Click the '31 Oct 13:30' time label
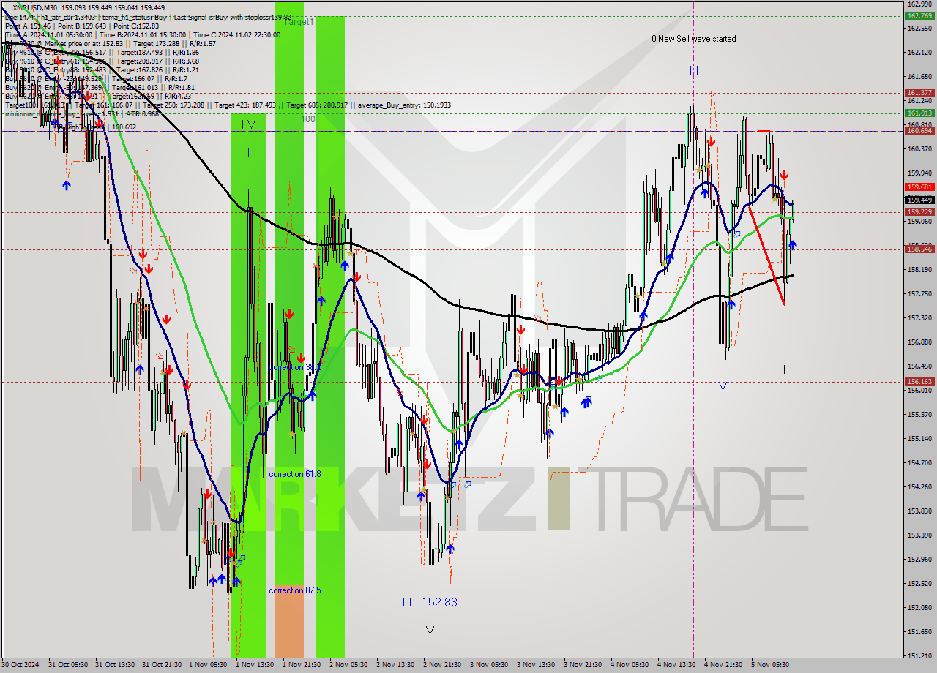937x673 pixels. point(116,665)
